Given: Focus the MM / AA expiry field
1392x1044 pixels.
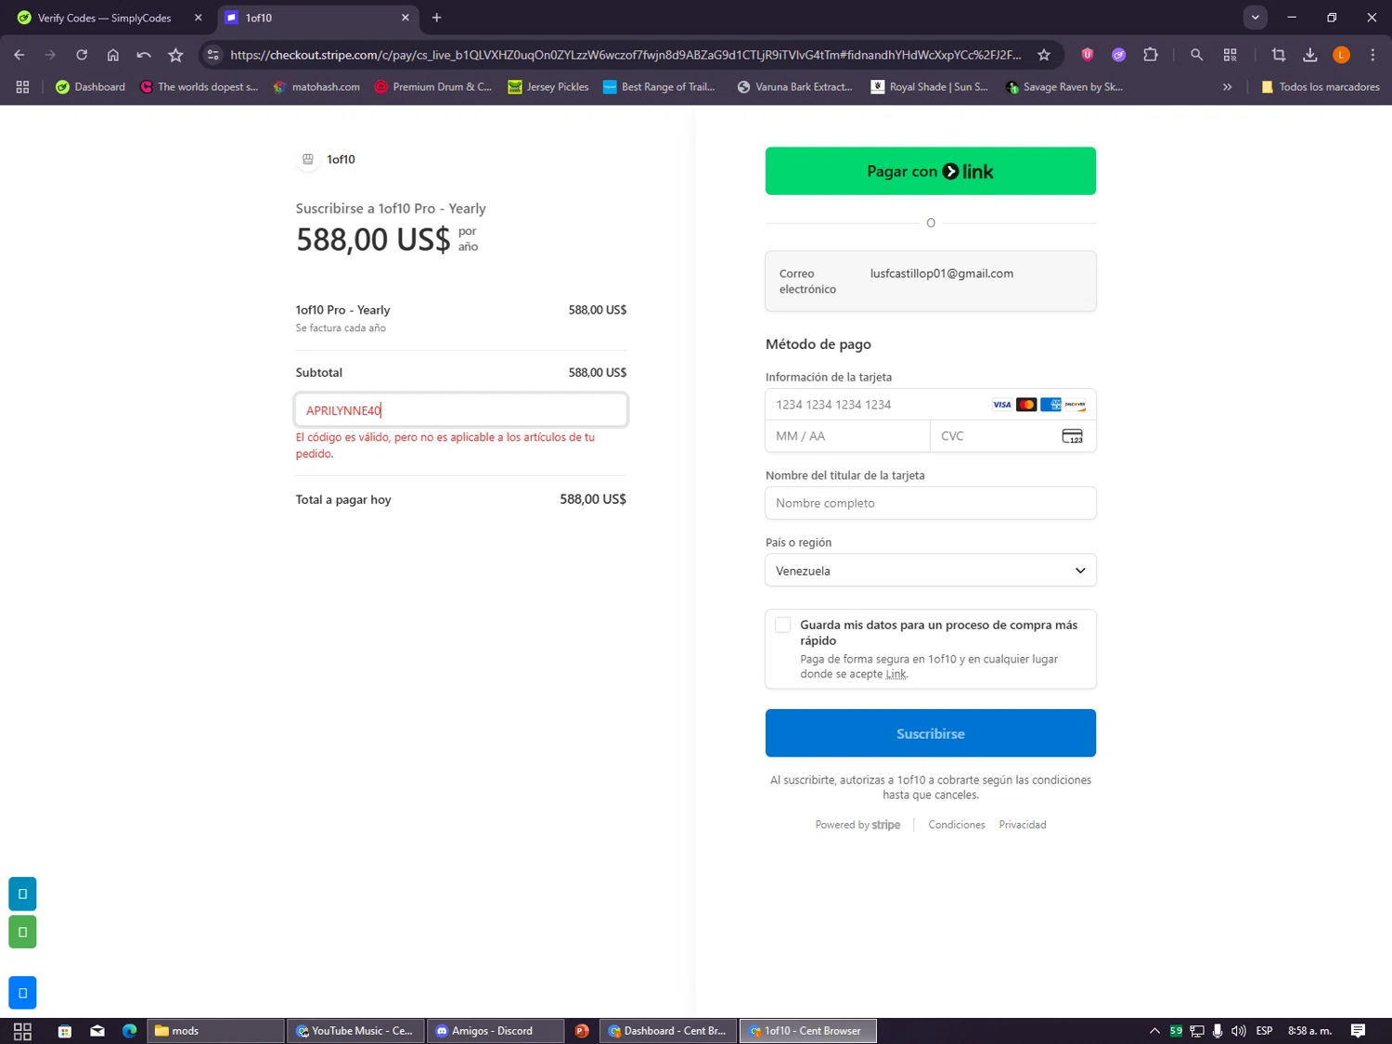Looking at the screenshot, I should point(847,436).
